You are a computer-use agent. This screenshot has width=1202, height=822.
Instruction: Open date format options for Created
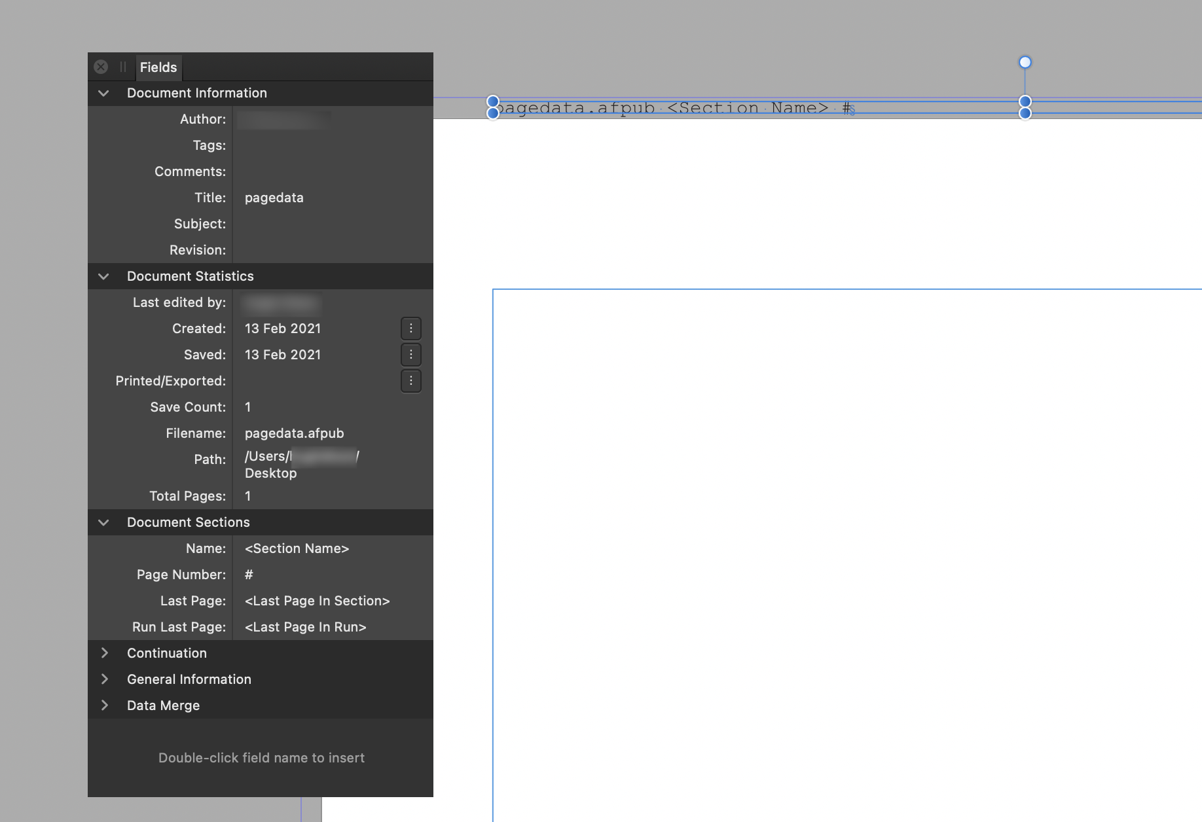tap(411, 329)
